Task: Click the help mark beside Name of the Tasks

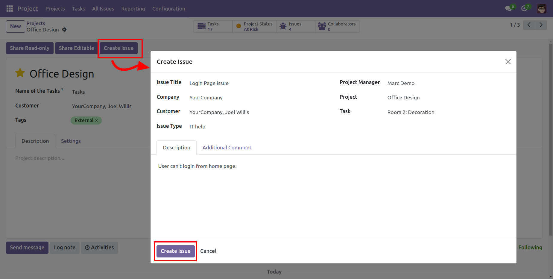Action: click(62, 90)
